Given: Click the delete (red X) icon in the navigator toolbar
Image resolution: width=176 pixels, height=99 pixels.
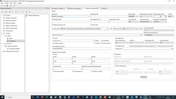Looking at the screenshot, I should pos(6,12).
